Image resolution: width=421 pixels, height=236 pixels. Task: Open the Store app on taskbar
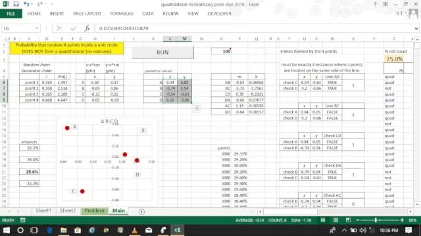tap(78, 230)
